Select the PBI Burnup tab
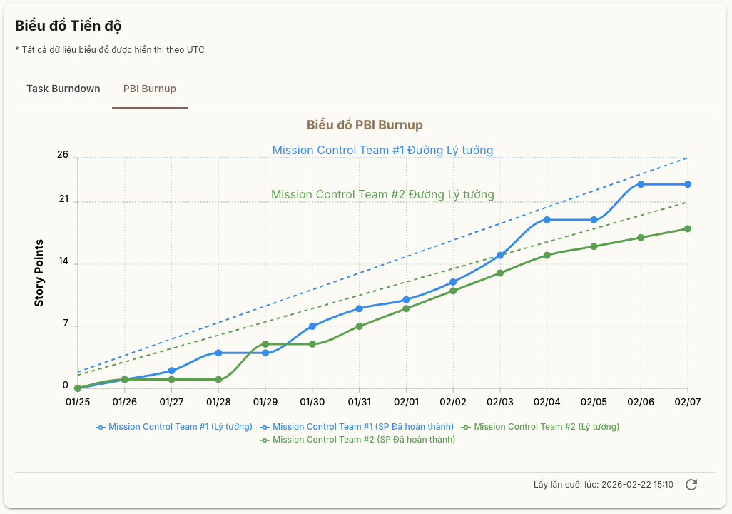Viewport: 732px width, 514px height. [150, 89]
